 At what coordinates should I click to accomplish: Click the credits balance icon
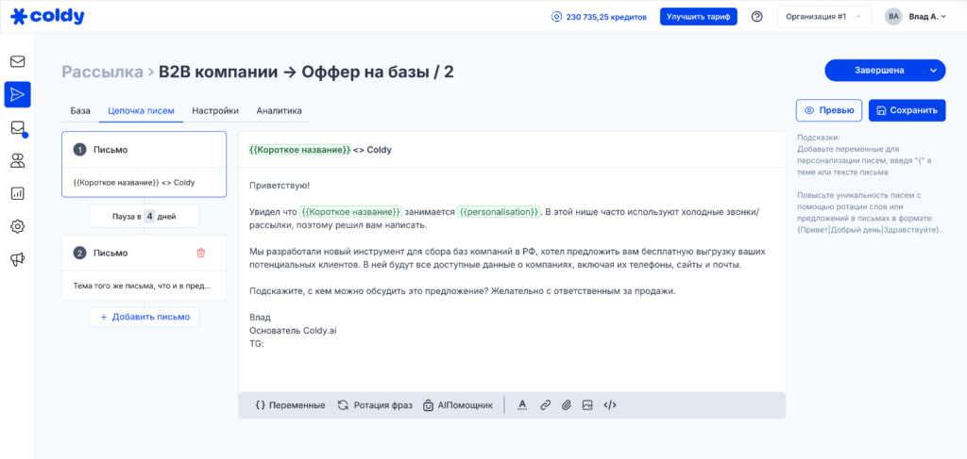point(556,17)
